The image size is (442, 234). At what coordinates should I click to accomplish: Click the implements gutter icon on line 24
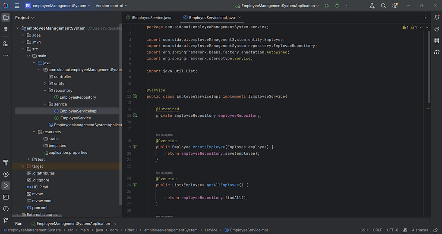(135, 185)
